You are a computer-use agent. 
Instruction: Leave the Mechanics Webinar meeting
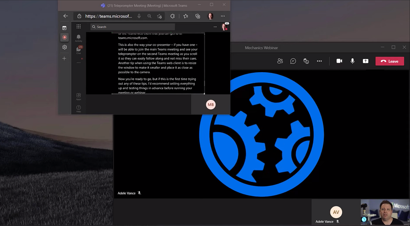tap(389, 61)
